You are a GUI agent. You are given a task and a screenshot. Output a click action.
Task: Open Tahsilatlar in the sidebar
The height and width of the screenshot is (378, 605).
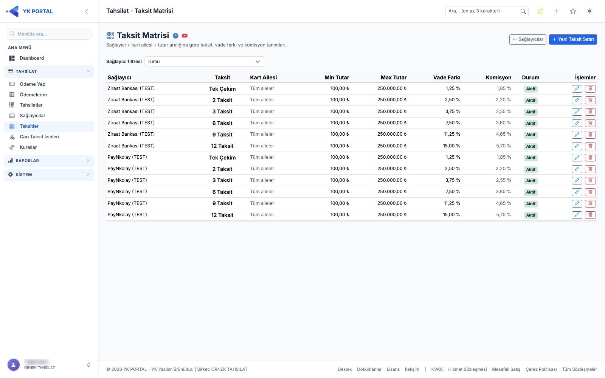point(49,105)
